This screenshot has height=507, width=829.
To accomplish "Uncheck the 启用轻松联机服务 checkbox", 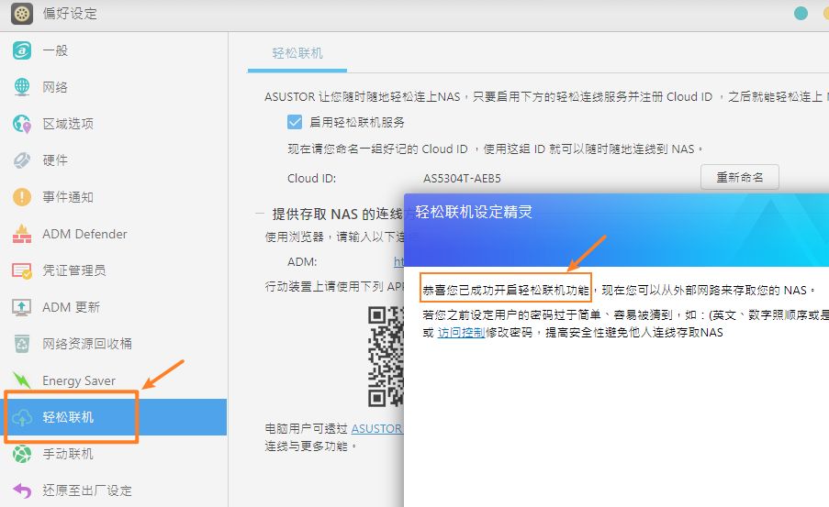I will [295, 122].
